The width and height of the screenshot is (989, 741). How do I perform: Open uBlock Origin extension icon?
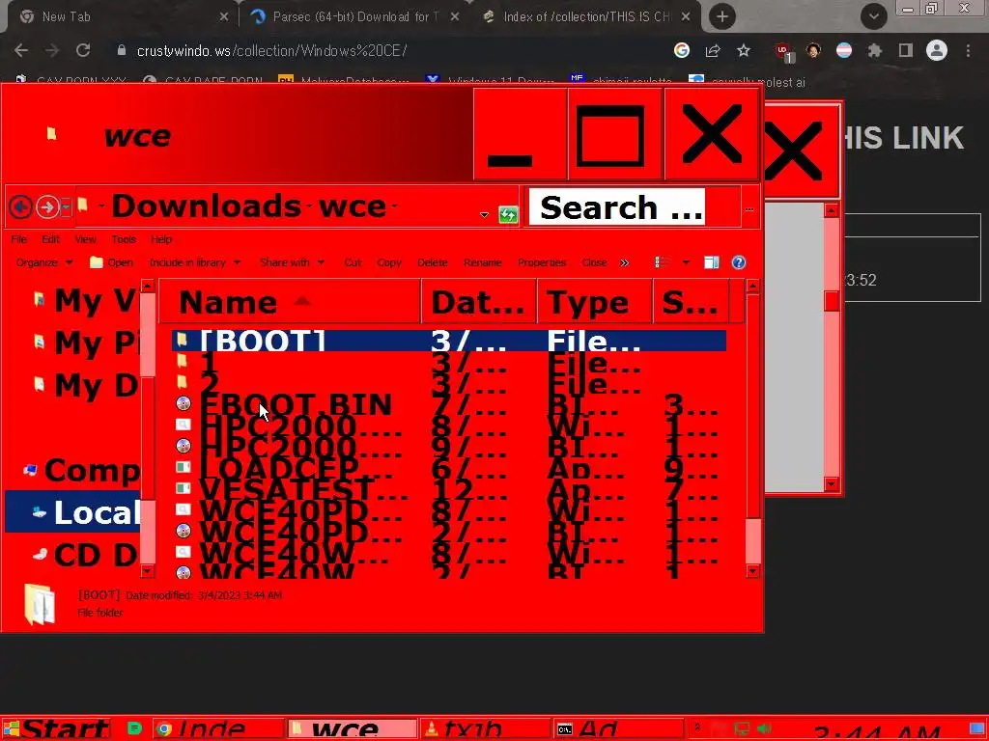(784, 52)
